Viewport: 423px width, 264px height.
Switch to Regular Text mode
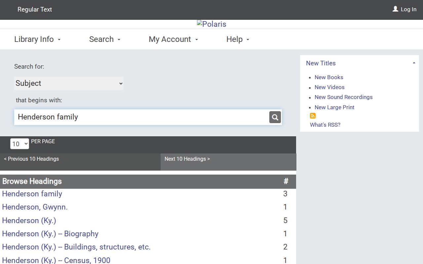click(x=35, y=10)
